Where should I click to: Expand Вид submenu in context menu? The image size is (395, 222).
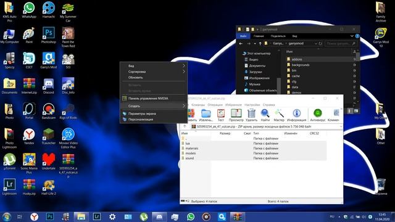(154, 66)
